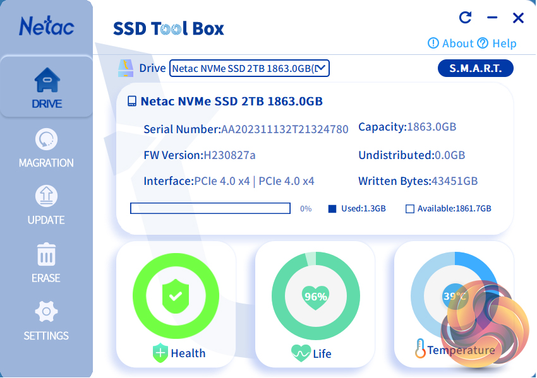537x378 pixels.
Task: Open the About link
Action: (457, 44)
